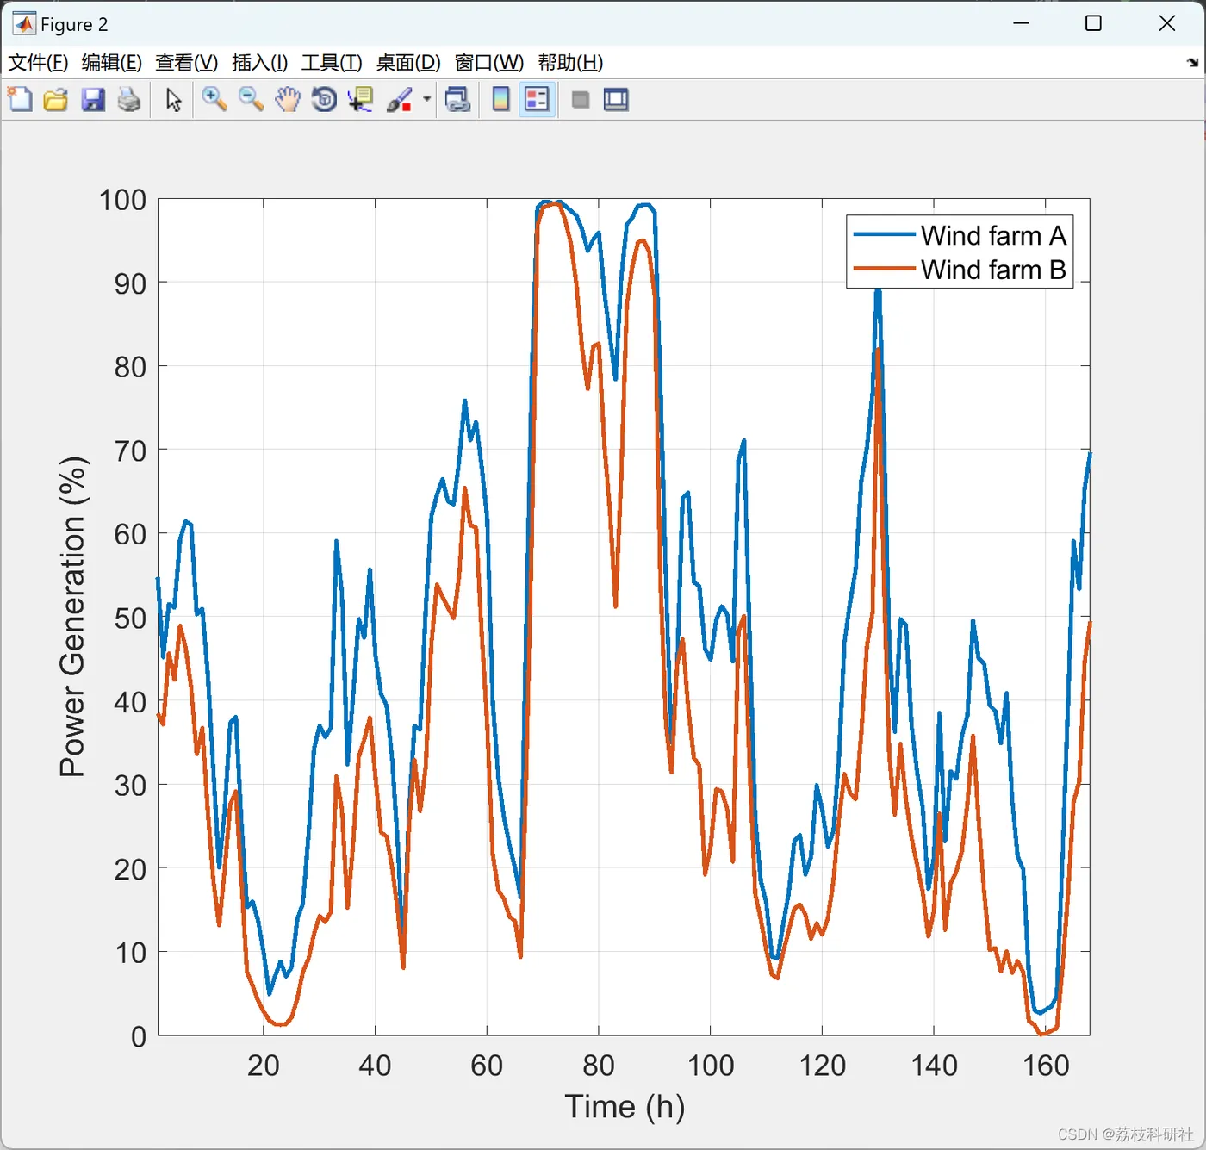
Task: Maximize the Figure 2 window
Action: [1093, 23]
